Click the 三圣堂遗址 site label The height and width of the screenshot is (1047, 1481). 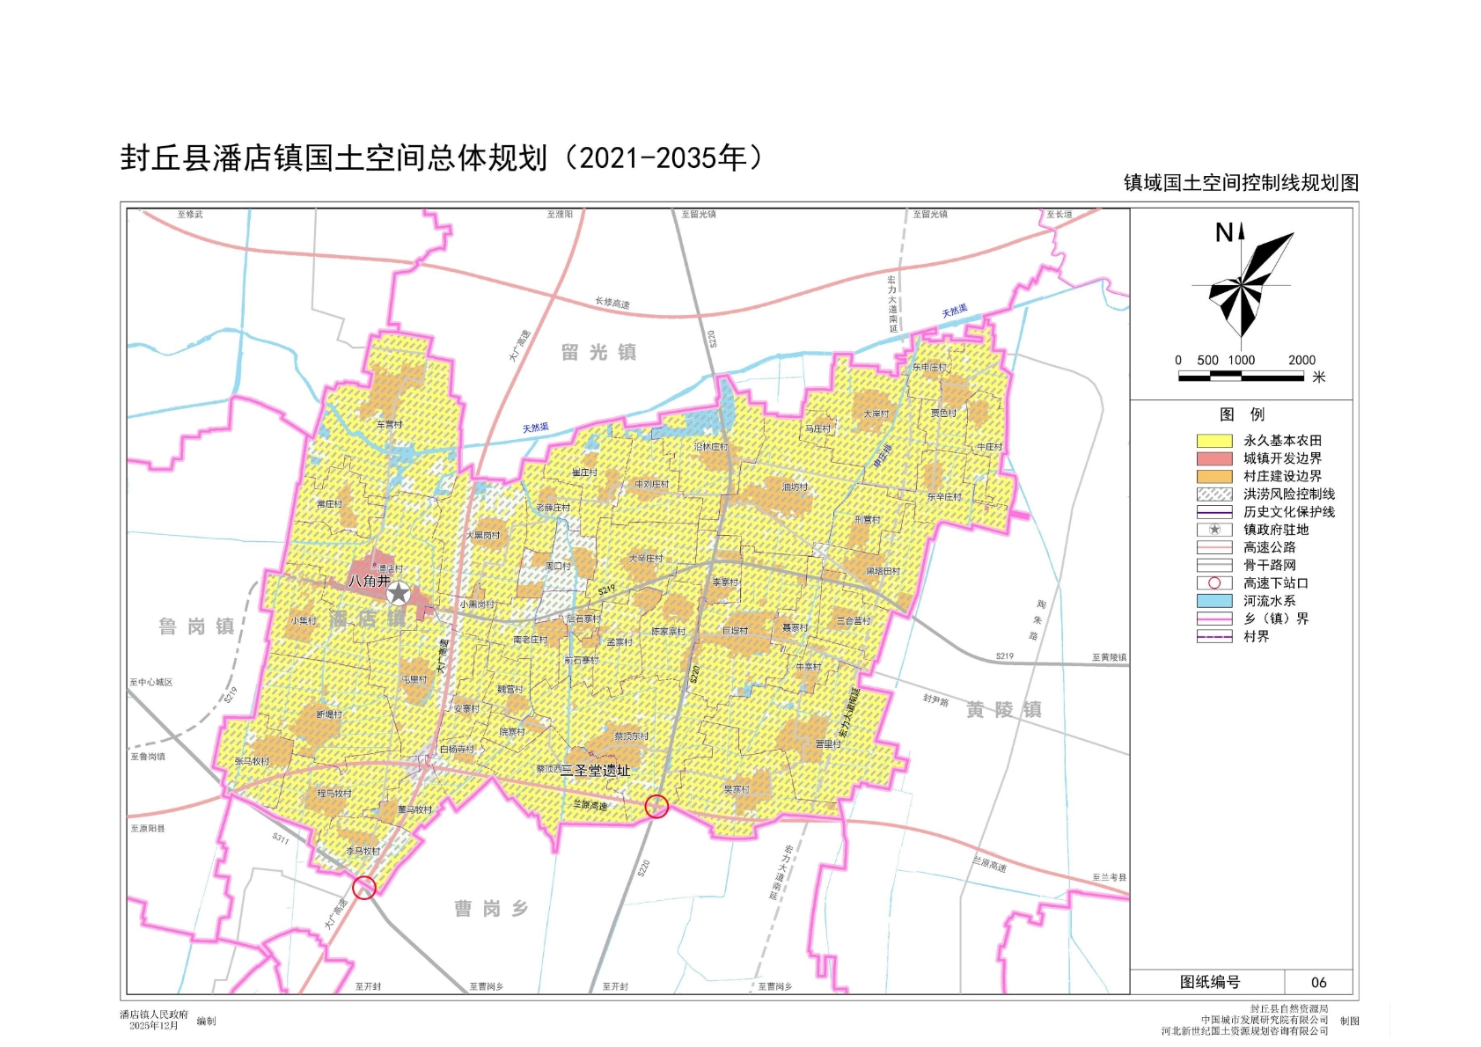(x=596, y=771)
